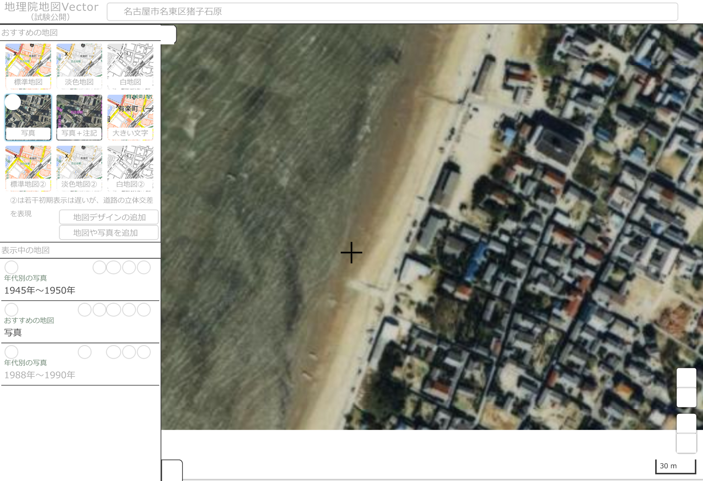Click the upper button of the bottom map control pair
The image size is (703, 481).
tap(686, 424)
